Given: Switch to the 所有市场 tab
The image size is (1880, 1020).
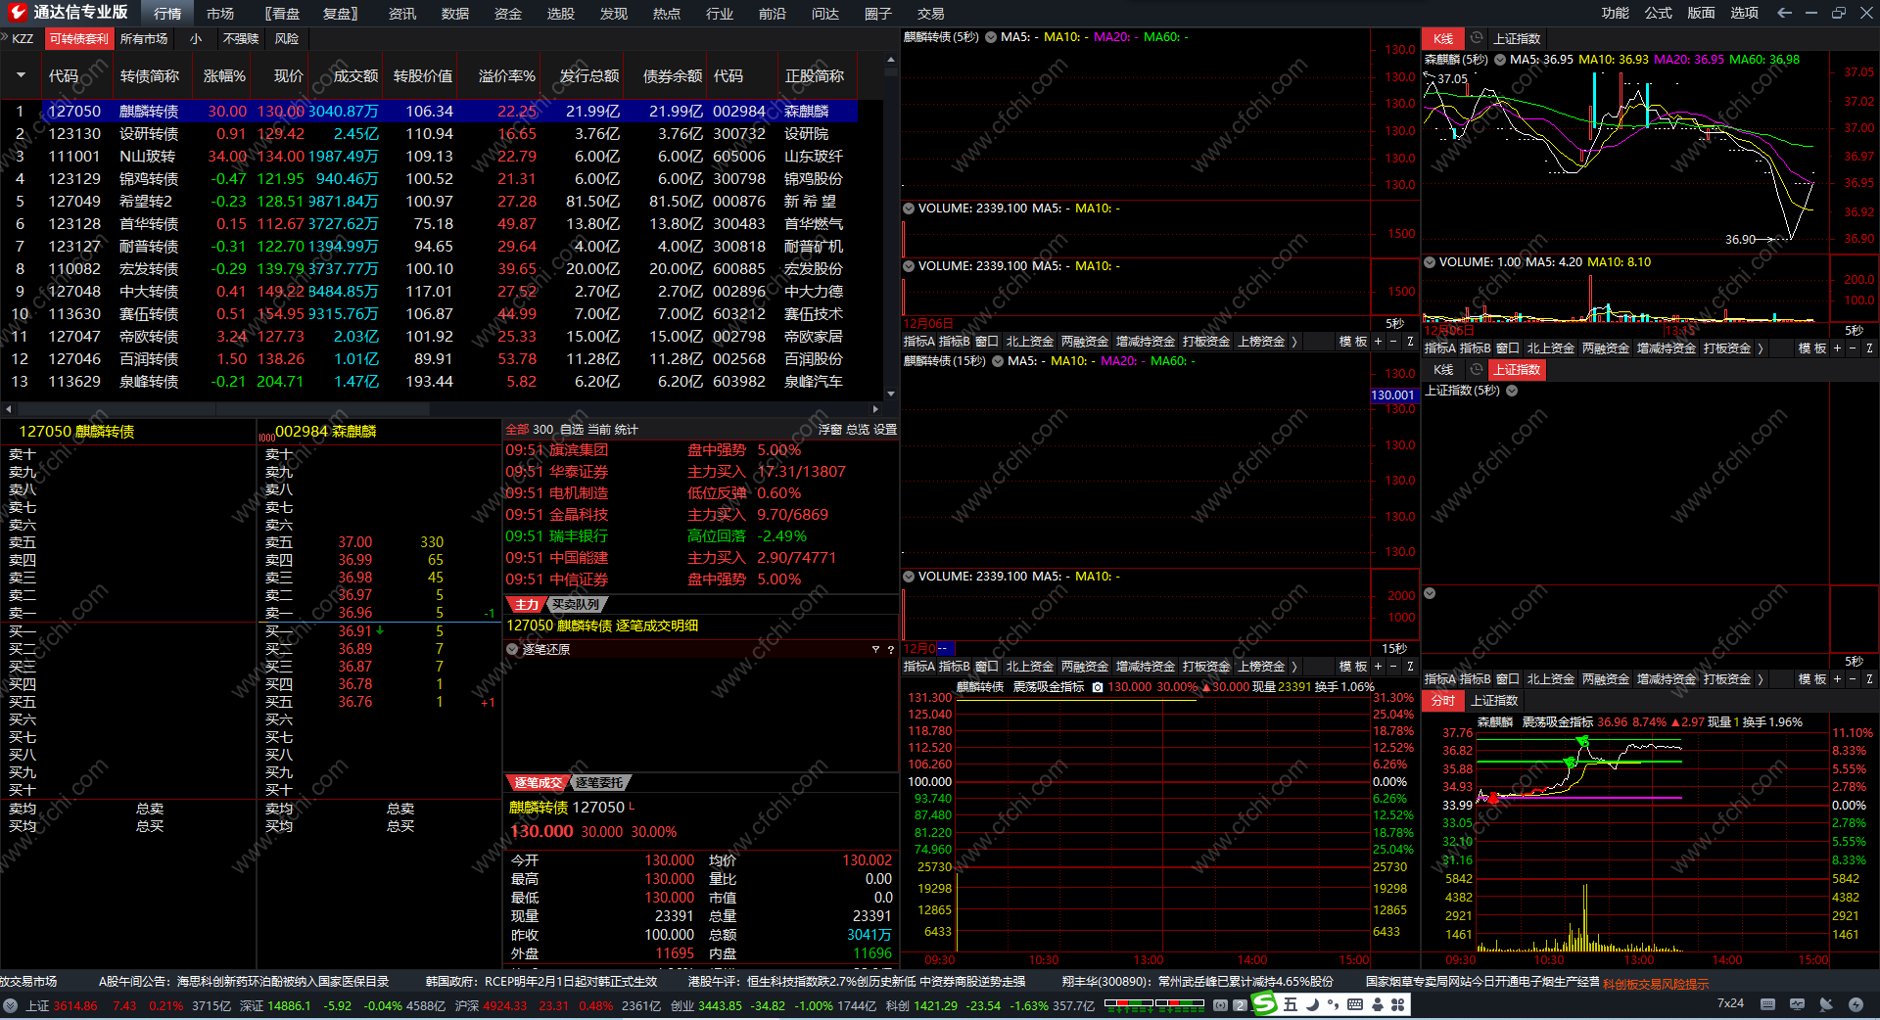Looking at the screenshot, I should [144, 39].
